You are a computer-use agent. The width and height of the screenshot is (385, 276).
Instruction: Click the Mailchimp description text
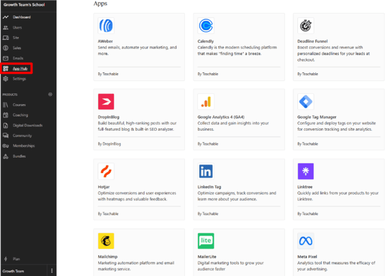click(136, 266)
